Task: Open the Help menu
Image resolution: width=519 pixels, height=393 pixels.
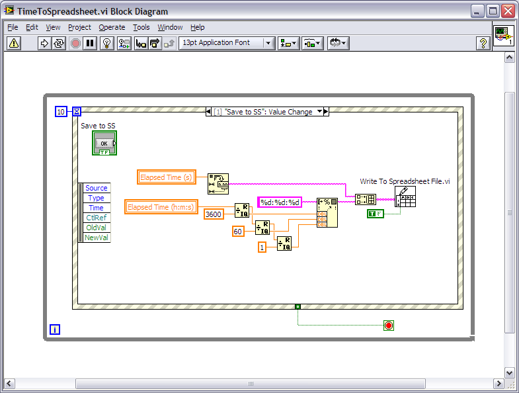Action: pos(197,27)
